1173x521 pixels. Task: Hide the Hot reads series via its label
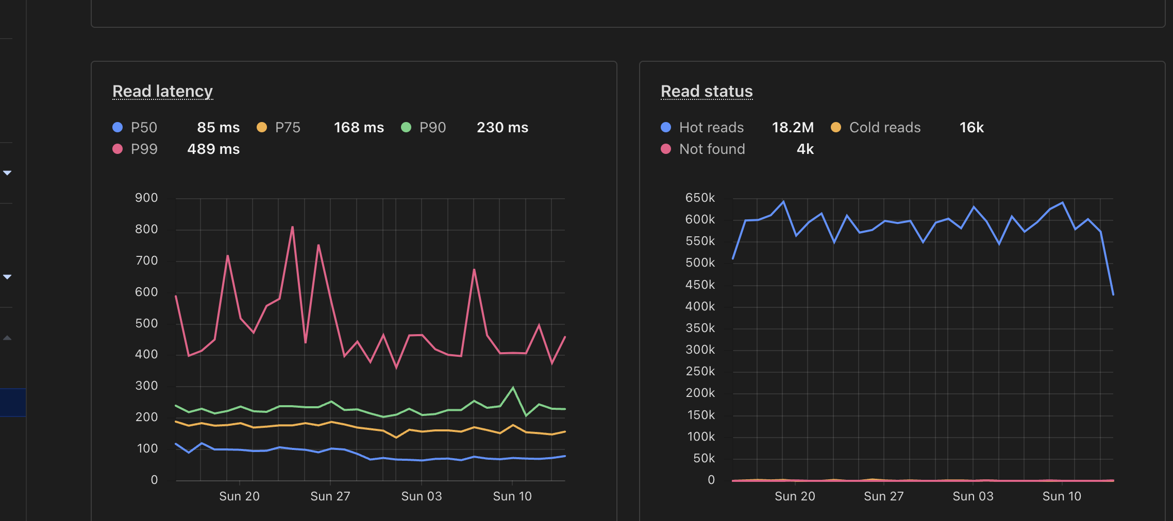coord(711,127)
